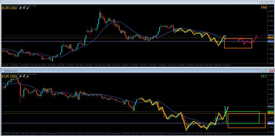Close the EURUSD H1 chart window
The height and width of the screenshot is (136, 275).
coord(271,71)
